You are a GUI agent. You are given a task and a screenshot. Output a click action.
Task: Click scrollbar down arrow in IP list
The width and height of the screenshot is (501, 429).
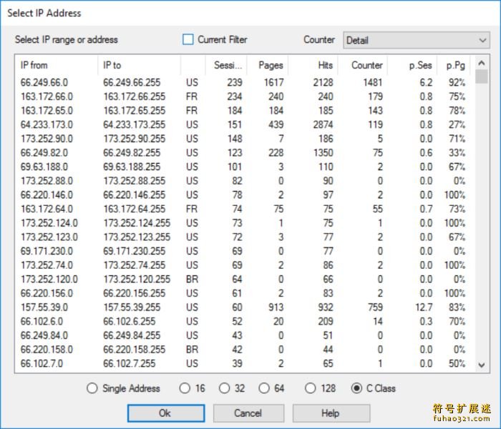[482, 365]
